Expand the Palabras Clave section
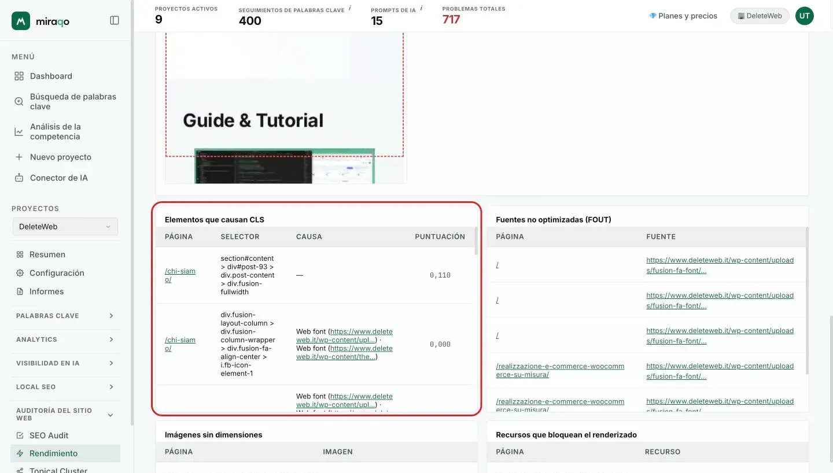 click(65, 316)
